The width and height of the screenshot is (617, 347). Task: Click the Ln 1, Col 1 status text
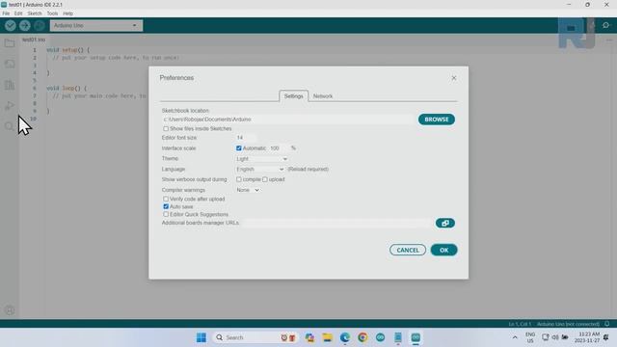(520, 324)
